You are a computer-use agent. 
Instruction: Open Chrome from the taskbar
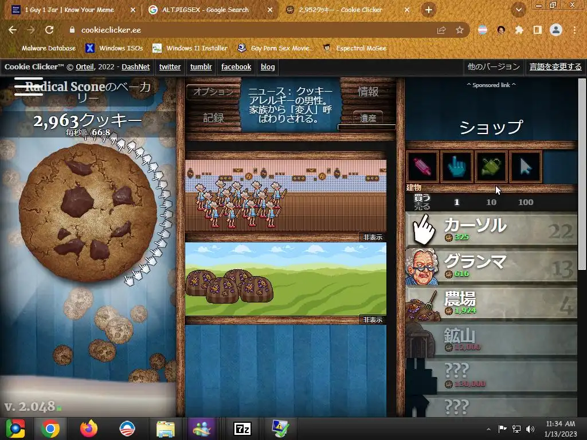coord(50,429)
